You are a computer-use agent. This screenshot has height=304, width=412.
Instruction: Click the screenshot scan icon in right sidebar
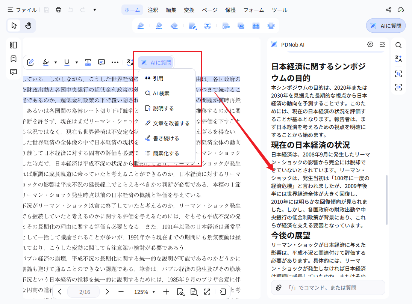pos(398,87)
